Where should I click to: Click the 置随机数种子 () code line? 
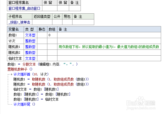coord(20,69)
